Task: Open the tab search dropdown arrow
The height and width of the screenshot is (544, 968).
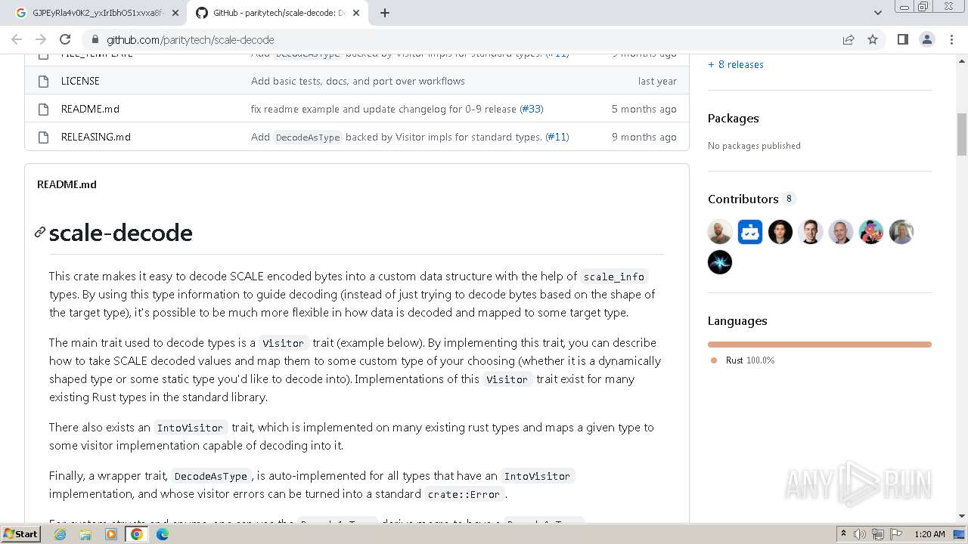Action: point(877,13)
